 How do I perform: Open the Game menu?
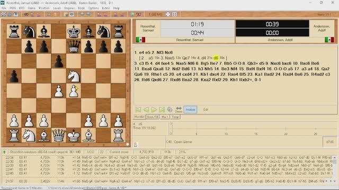32,8
